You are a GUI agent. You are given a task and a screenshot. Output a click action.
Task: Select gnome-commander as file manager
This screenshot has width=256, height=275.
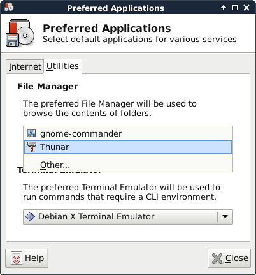[128, 133]
